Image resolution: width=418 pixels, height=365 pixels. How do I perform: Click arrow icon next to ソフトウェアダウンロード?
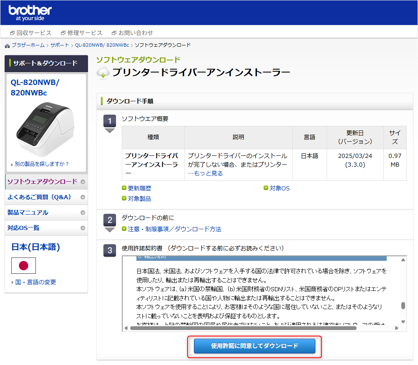(x=83, y=182)
